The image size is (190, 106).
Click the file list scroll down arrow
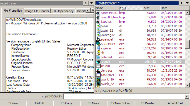[x=187, y=85]
